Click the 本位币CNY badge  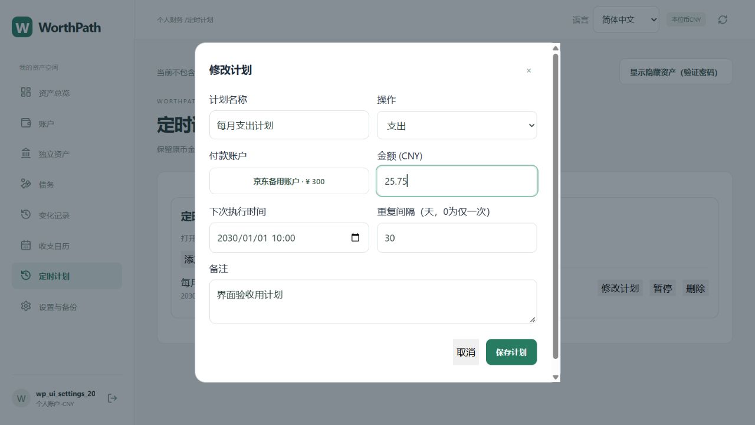point(686,19)
